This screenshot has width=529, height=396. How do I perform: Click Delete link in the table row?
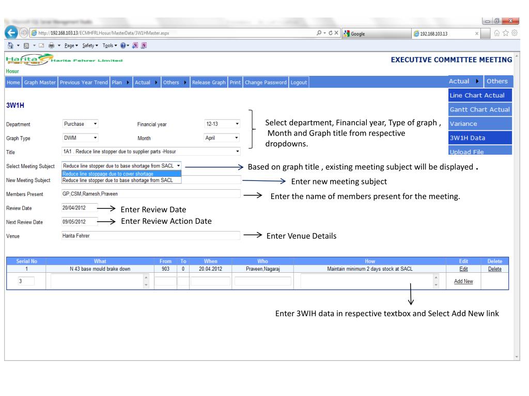494,269
